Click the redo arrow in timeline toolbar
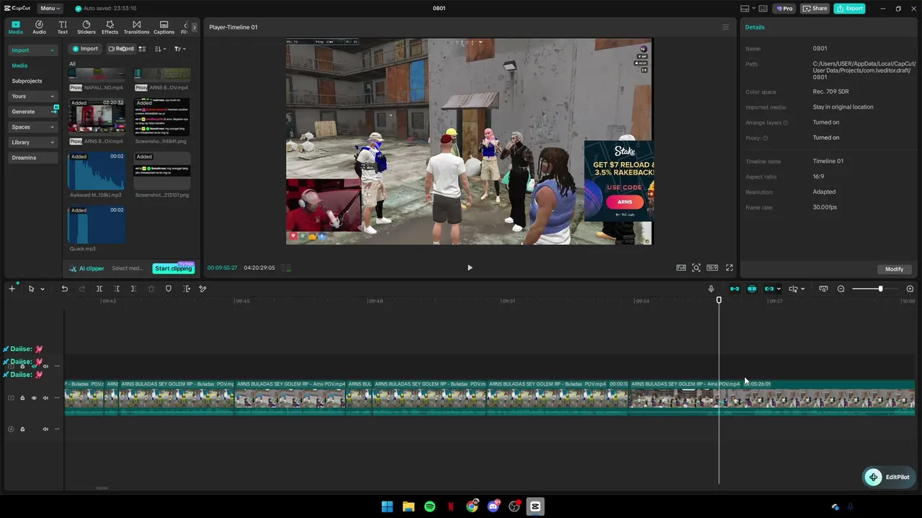 click(x=81, y=288)
